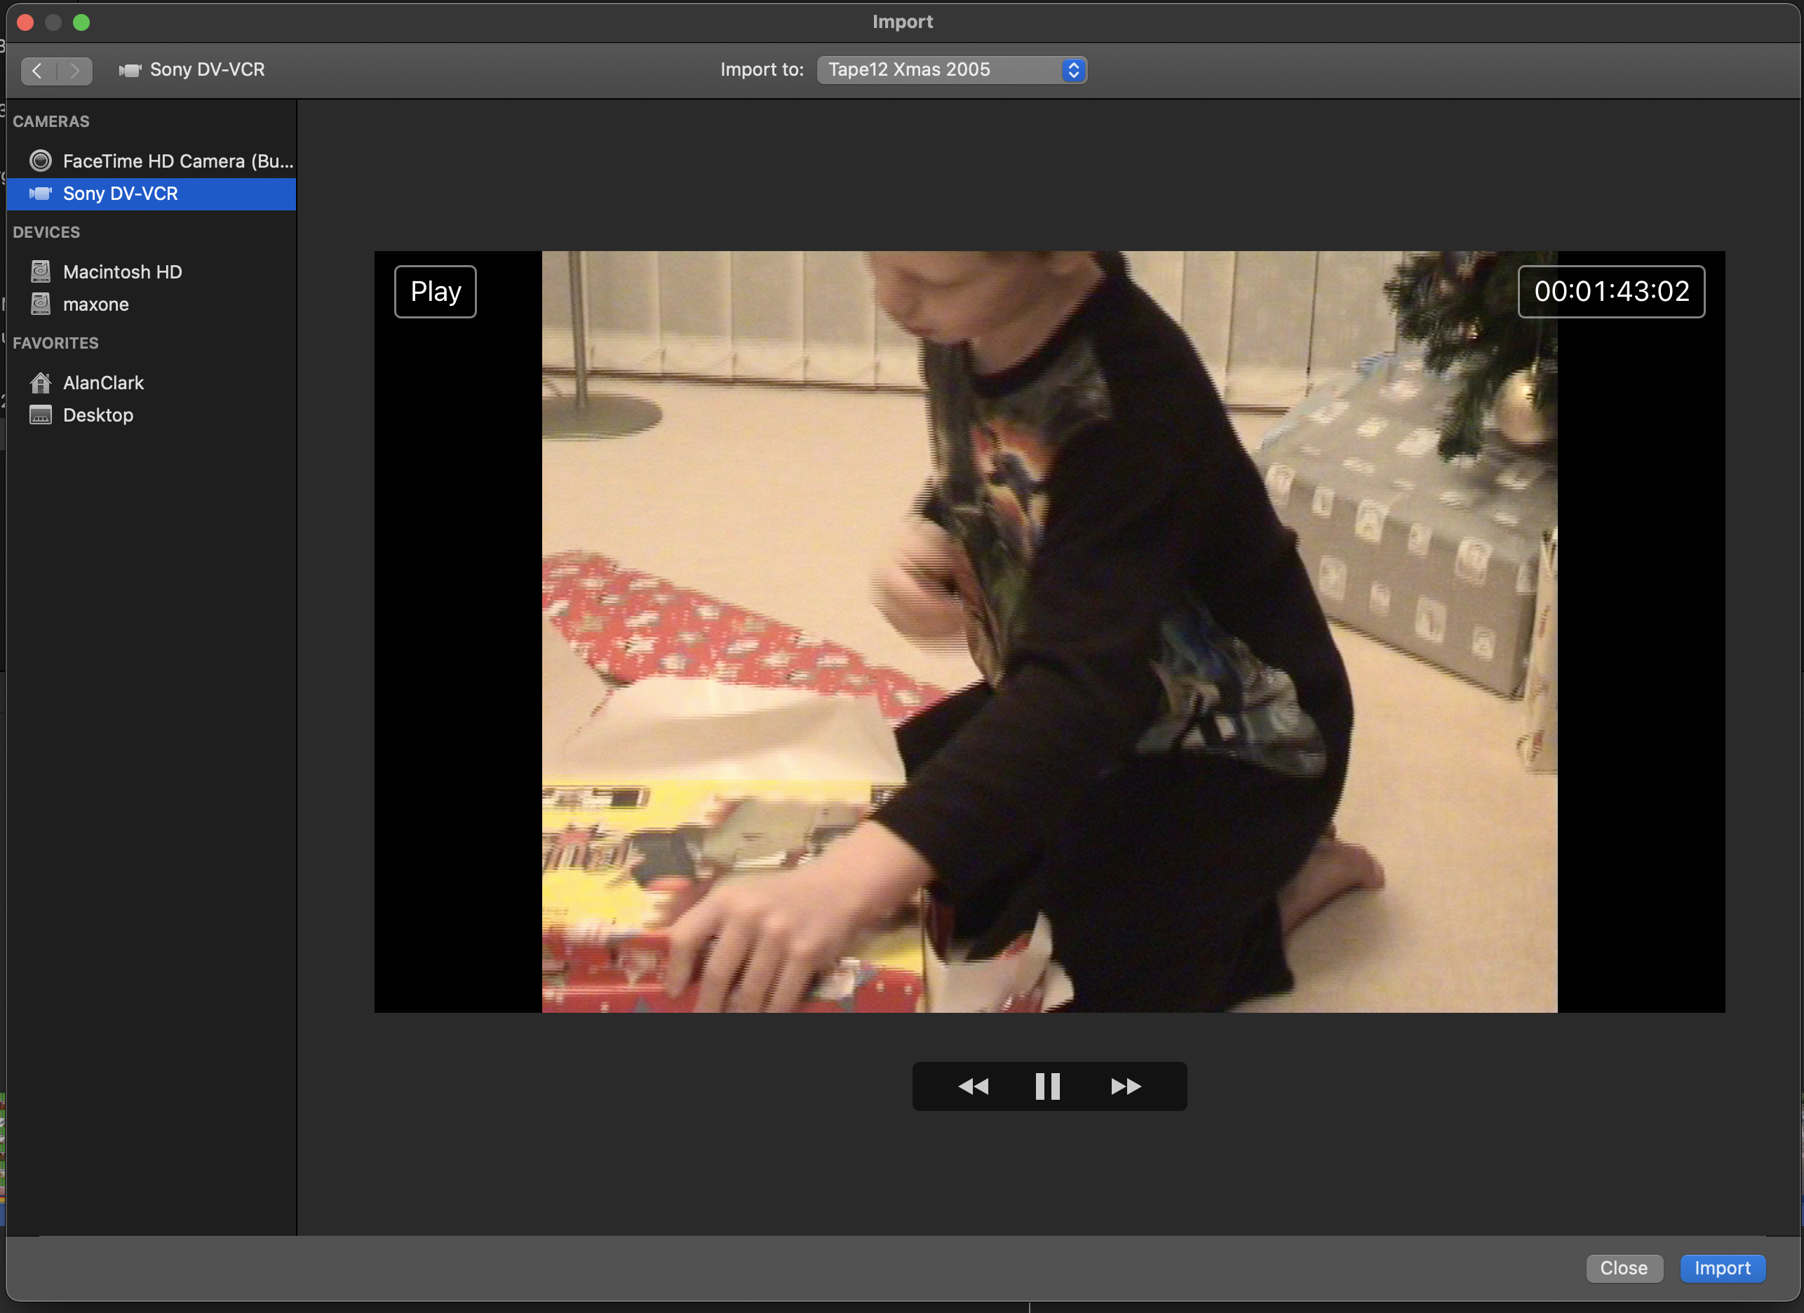Click the Play label overlay
1804x1313 pixels.
coord(435,292)
